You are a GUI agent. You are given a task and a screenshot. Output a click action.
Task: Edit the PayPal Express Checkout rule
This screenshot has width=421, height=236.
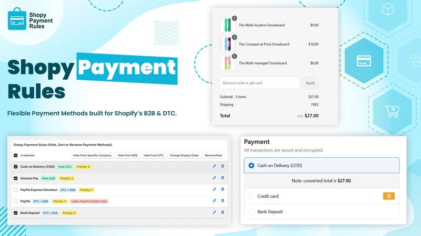[x=214, y=189]
